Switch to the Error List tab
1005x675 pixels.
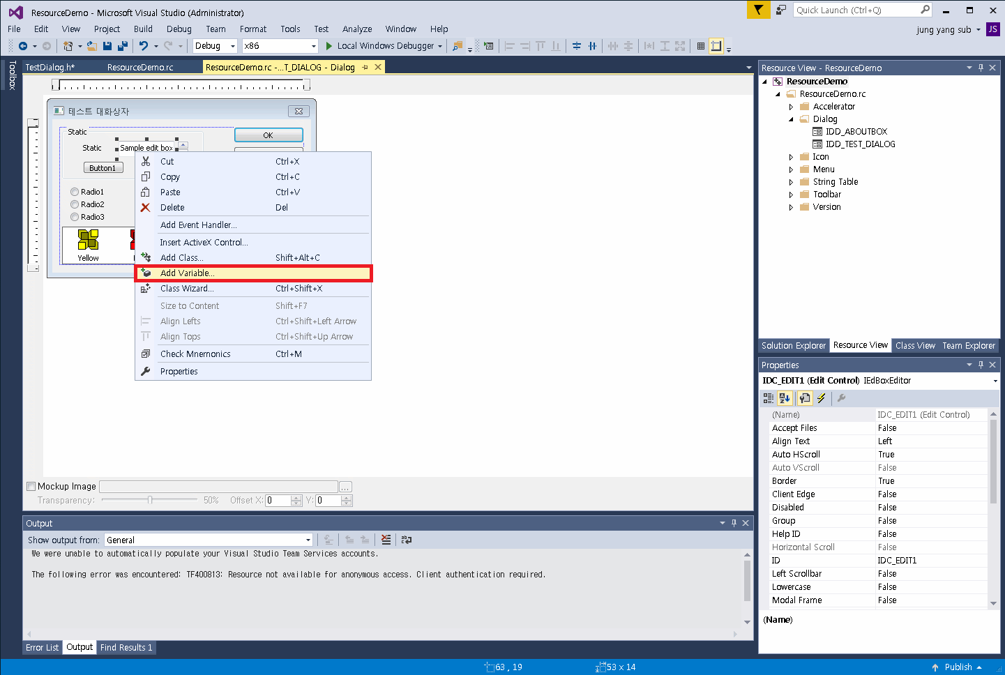tap(43, 647)
